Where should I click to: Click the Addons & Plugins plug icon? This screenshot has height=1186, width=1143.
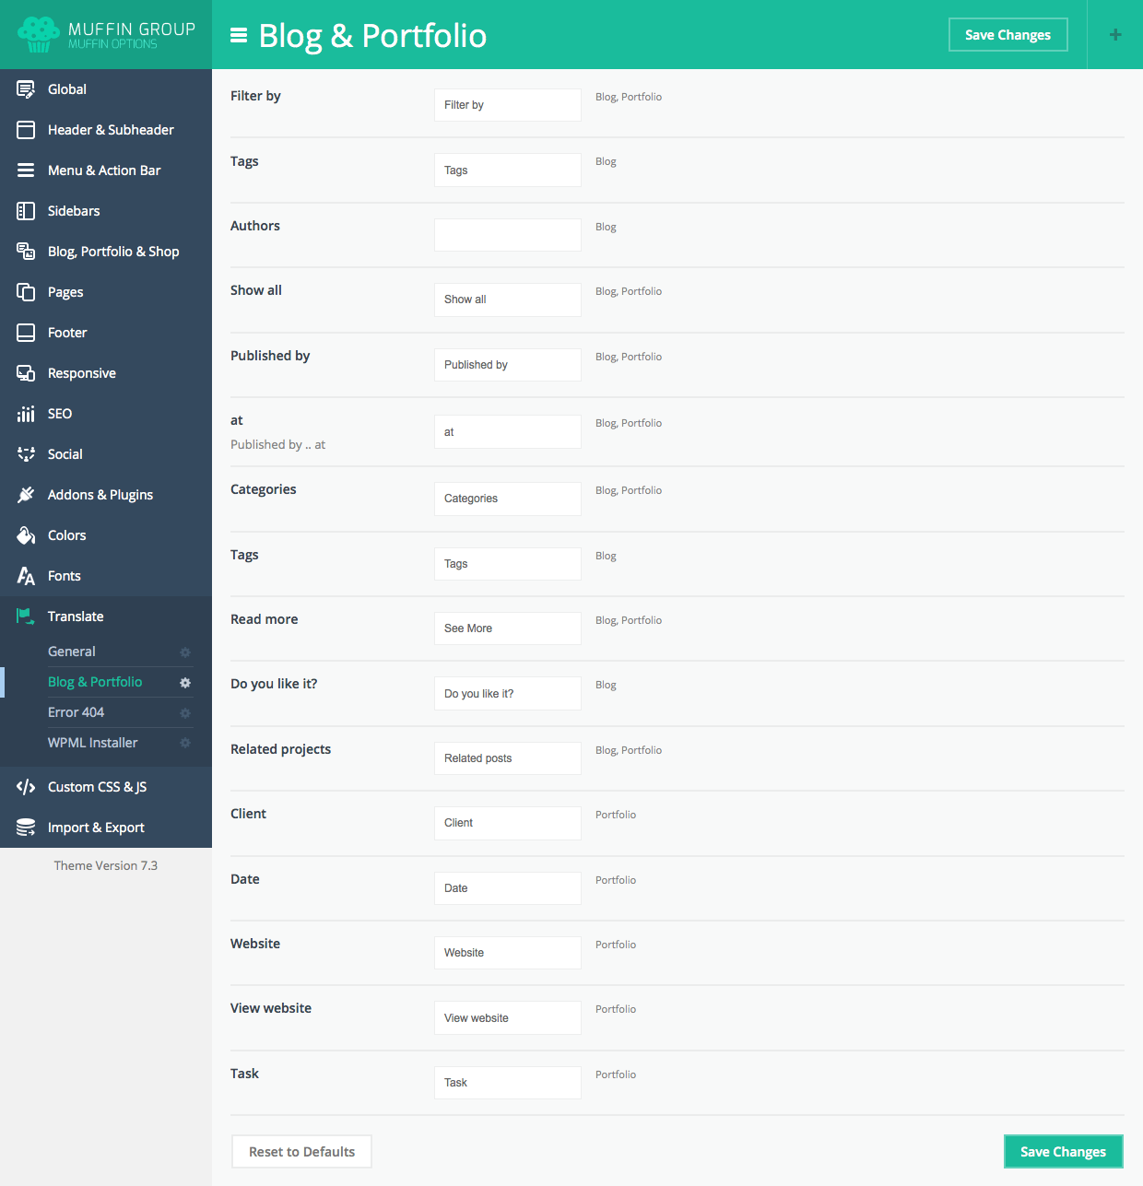tap(26, 495)
